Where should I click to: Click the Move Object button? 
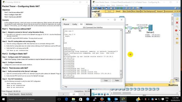click(x=136, y=11)
